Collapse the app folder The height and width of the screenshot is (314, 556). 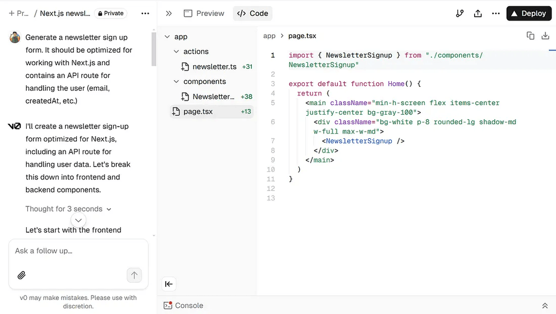coord(167,36)
